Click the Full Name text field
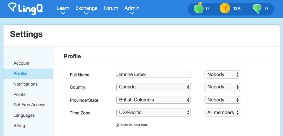The width and height of the screenshot is (283, 136). 153,74
